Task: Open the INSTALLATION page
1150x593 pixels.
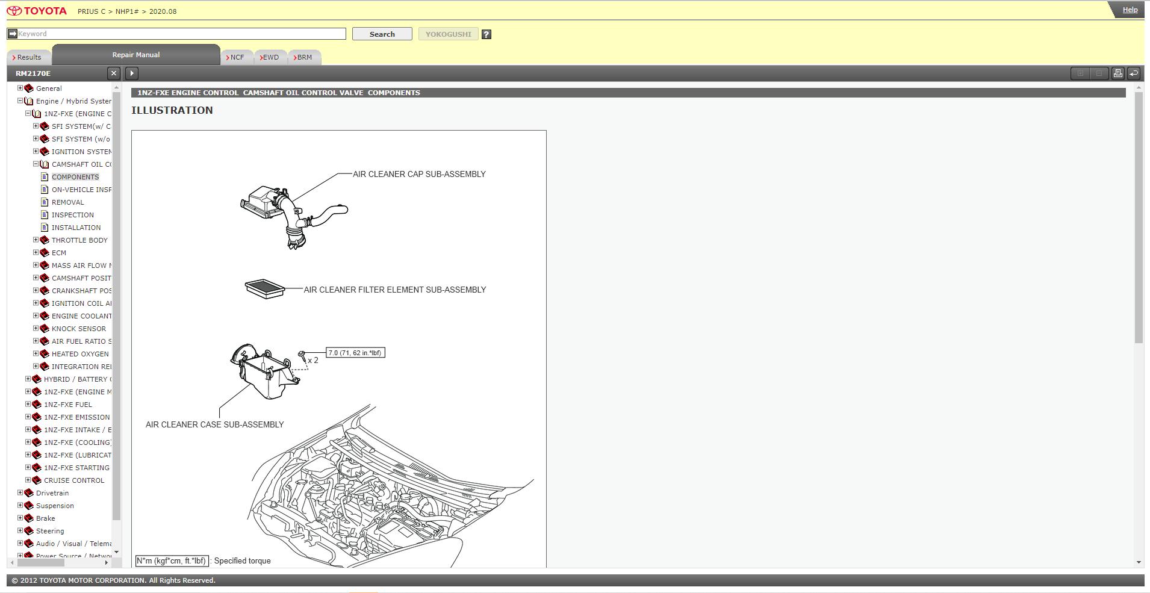Action: [x=76, y=228]
